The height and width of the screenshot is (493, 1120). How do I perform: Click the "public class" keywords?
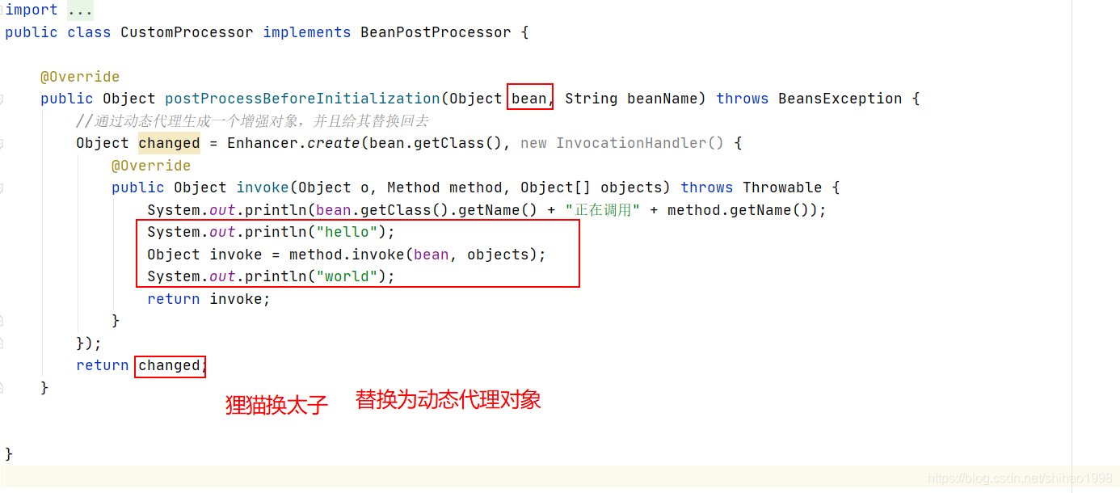[x=58, y=32]
